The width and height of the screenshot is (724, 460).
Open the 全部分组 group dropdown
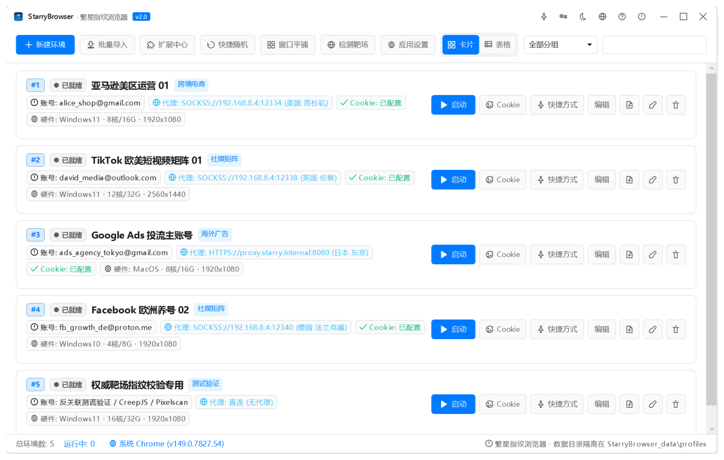(560, 45)
